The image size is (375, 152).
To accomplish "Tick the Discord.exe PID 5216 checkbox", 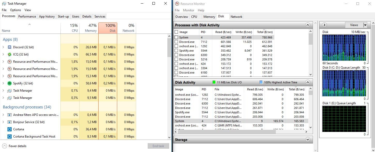I will pyautogui.click(x=176, y=59).
